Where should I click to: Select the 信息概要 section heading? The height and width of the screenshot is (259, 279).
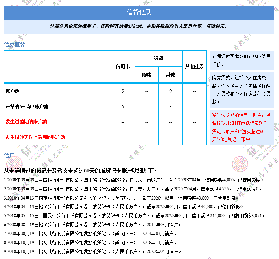pyautogui.click(x=14, y=44)
